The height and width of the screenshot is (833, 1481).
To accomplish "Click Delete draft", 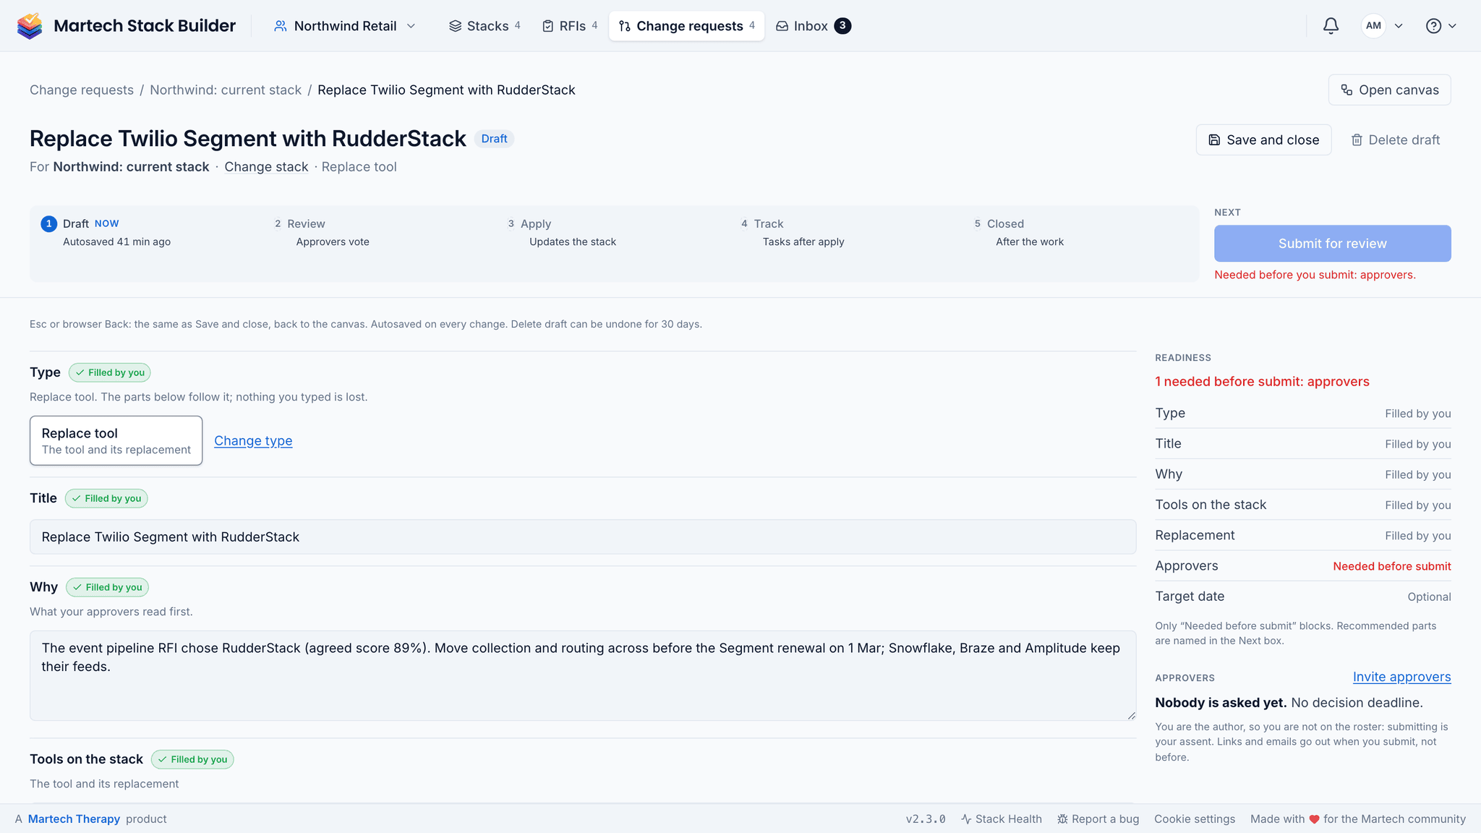I will click(x=1395, y=140).
